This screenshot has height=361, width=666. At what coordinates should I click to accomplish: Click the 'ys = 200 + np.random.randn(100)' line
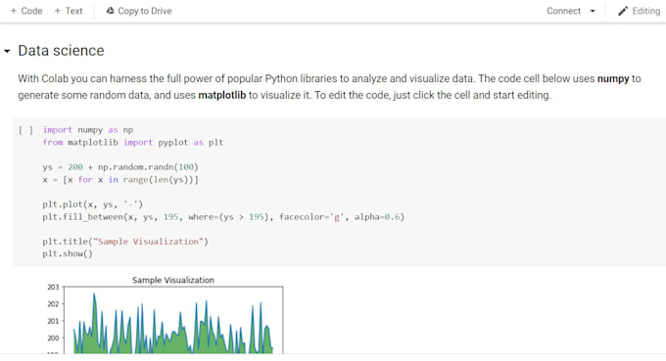tap(120, 167)
